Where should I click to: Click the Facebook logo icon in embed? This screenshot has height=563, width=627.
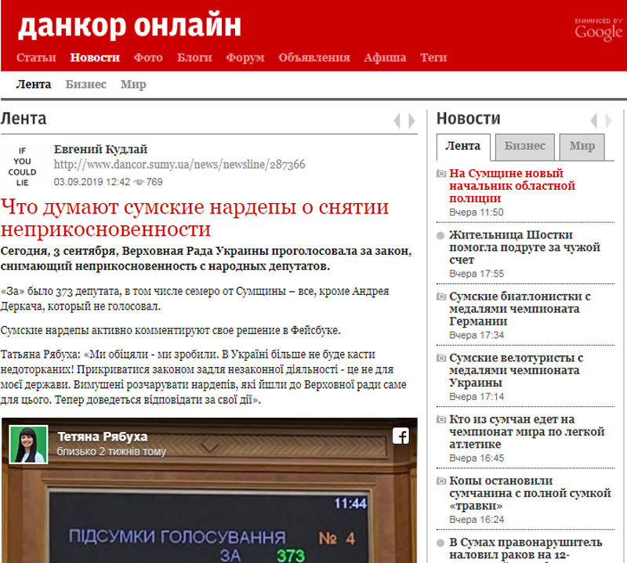tap(400, 436)
